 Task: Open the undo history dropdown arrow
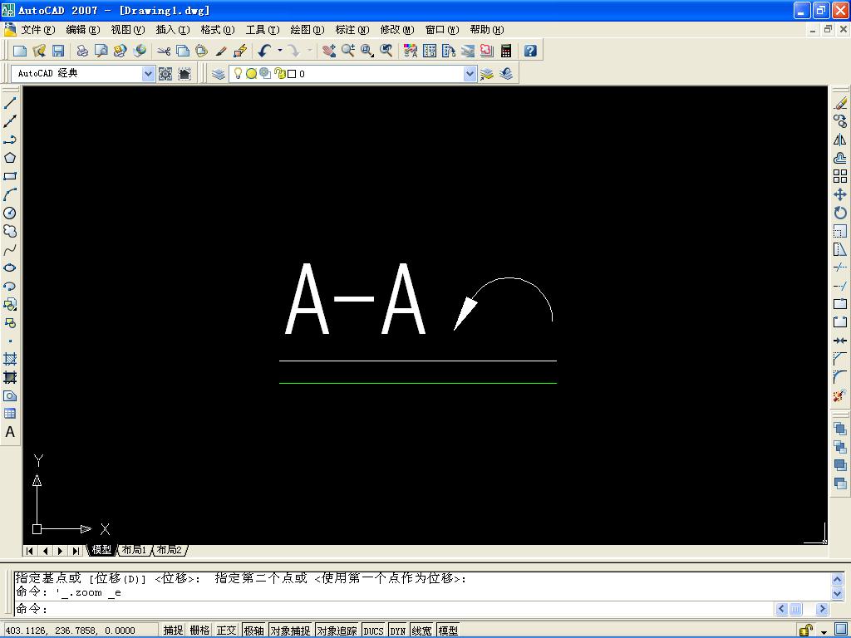click(280, 51)
